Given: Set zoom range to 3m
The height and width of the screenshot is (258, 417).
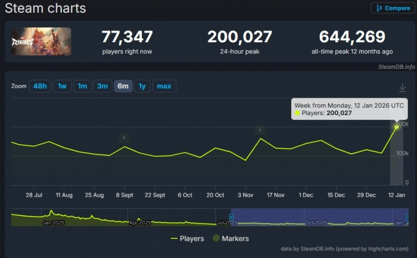Looking at the screenshot, I should pos(103,86).
